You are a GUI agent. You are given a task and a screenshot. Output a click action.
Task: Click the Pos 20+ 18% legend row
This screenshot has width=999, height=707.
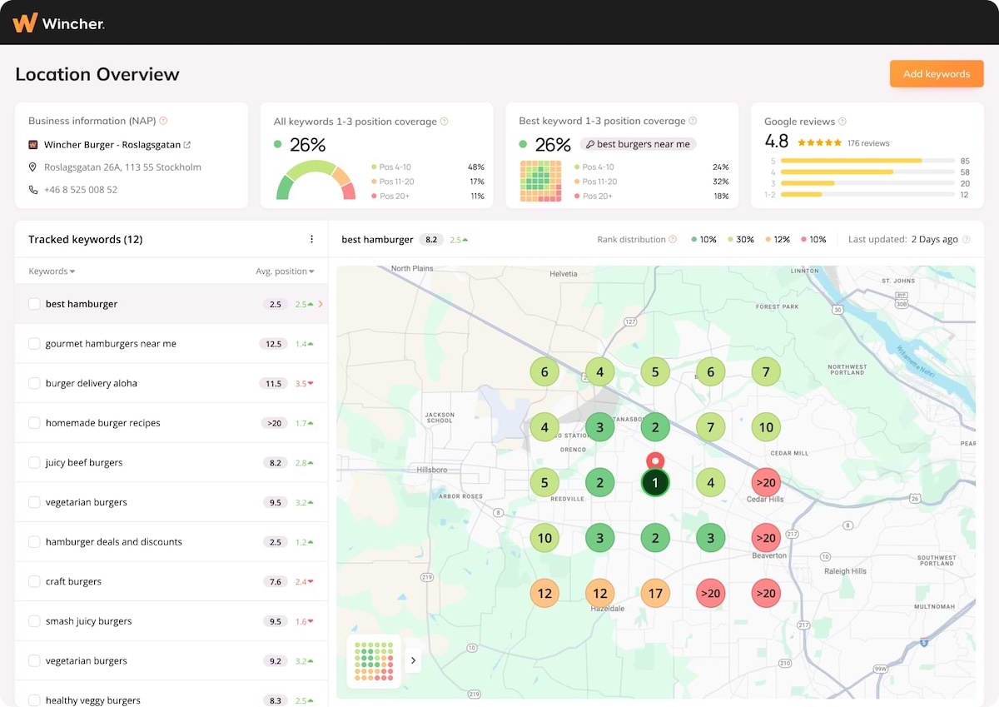point(651,197)
